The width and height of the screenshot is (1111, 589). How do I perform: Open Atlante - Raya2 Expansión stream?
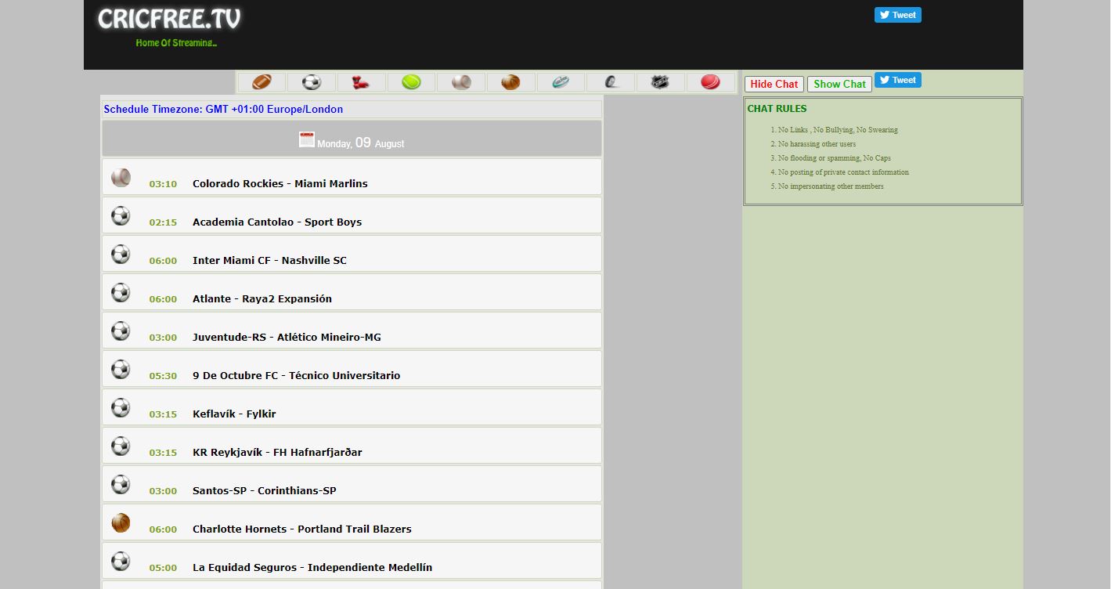(x=262, y=298)
